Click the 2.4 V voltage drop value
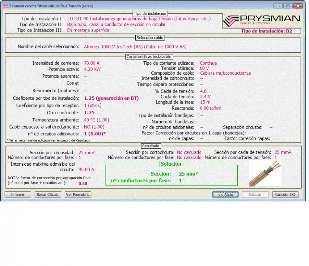 [x=205, y=97]
